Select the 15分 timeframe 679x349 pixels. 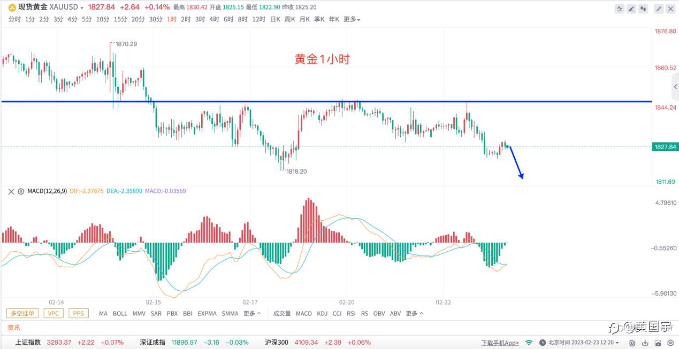[120, 19]
